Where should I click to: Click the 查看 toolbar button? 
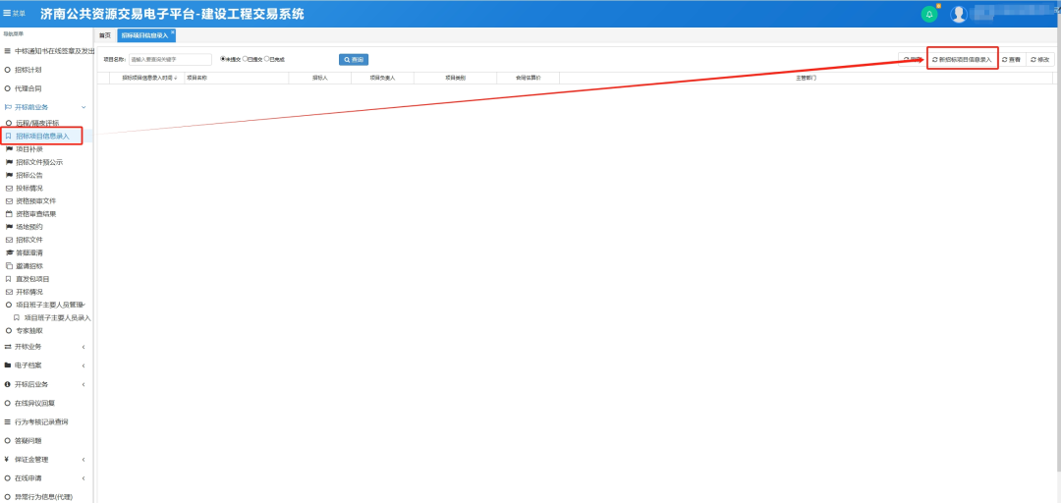1012,60
